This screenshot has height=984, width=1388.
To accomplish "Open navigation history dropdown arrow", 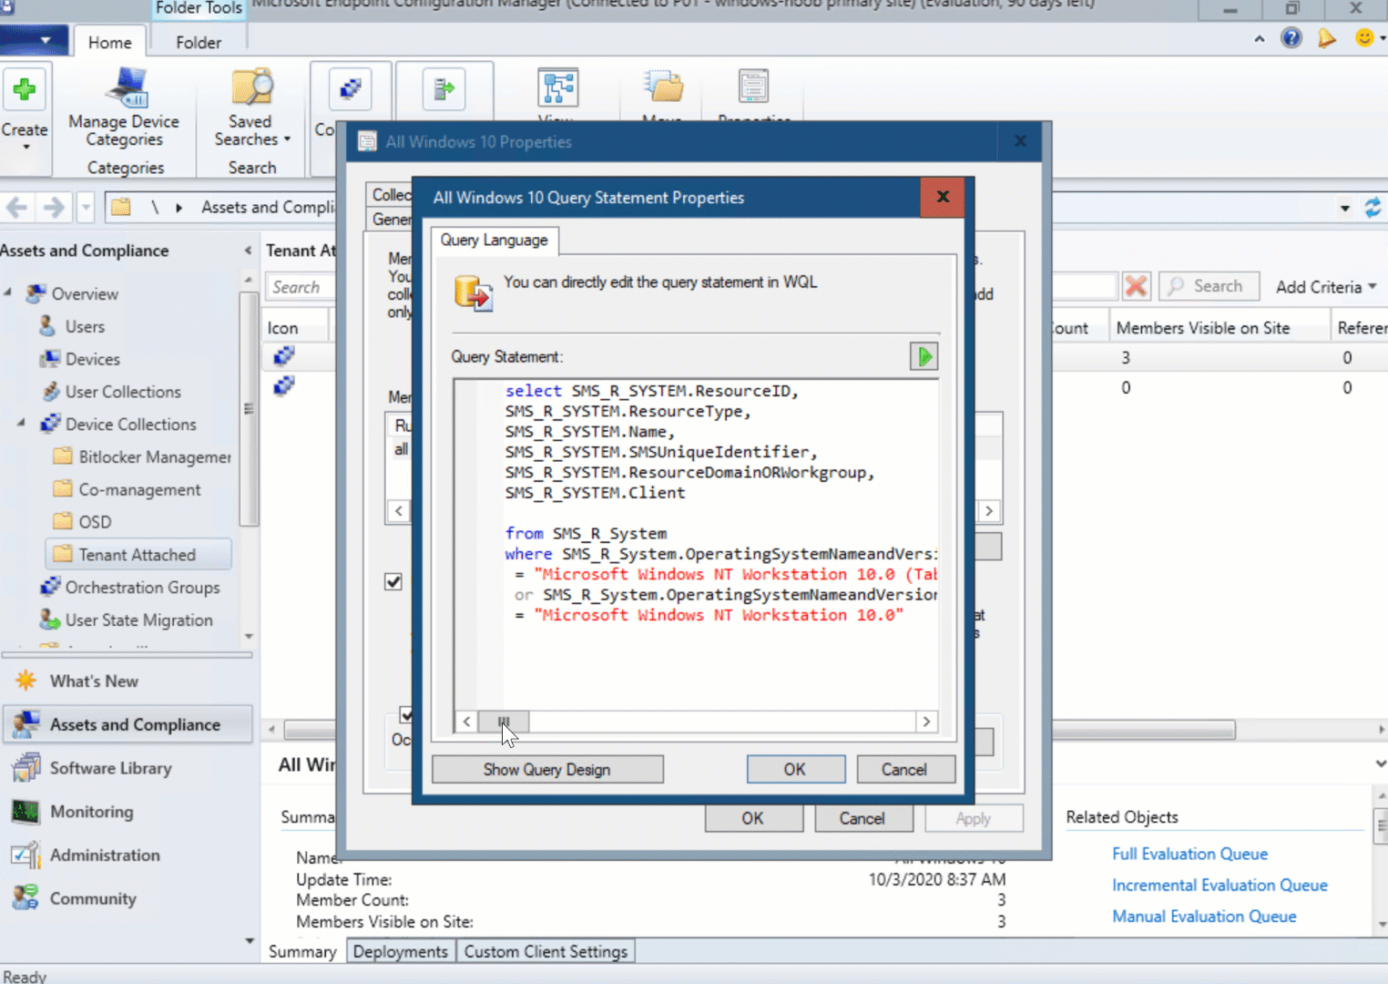I will point(86,208).
